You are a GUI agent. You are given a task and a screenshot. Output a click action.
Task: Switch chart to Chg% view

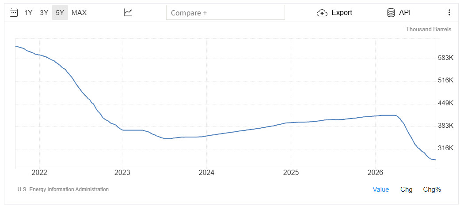[432, 189]
